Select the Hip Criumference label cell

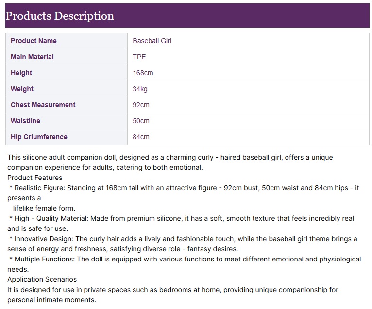[39, 137]
